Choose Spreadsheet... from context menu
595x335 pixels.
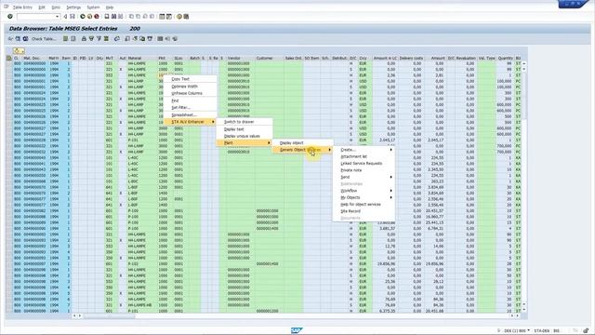(x=190, y=114)
